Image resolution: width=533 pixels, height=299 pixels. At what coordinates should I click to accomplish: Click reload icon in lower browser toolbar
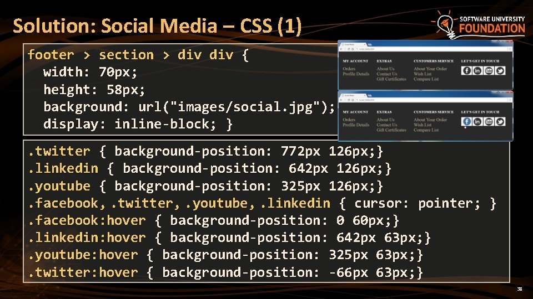coord(349,100)
